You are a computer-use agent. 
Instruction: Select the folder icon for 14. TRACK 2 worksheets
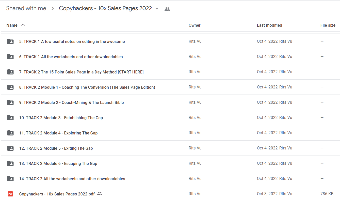(x=10, y=179)
